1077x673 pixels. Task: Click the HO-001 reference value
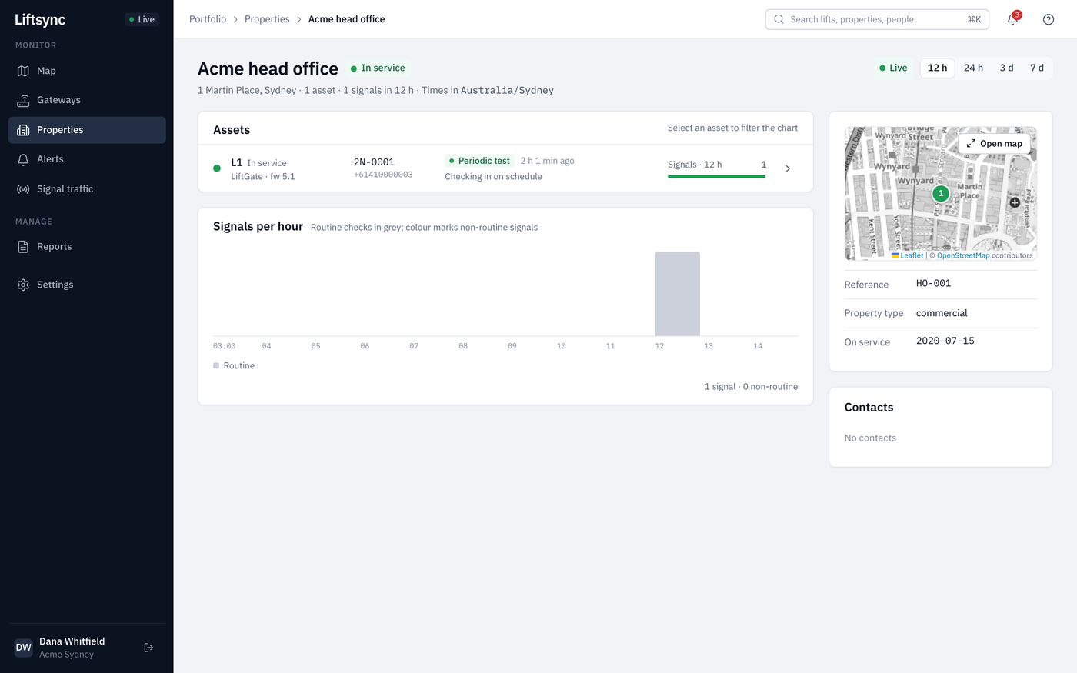[933, 283]
